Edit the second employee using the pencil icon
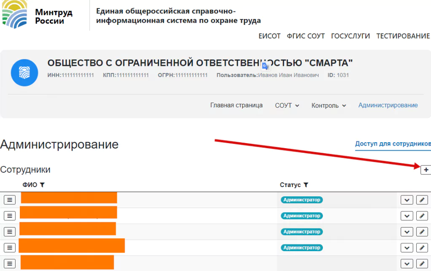 click(422, 216)
